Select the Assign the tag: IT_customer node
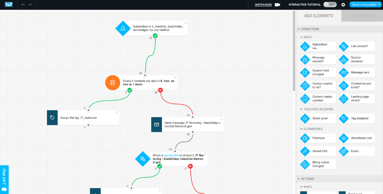Image resolution: width=383 pixels, height=194 pixels. point(83,118)
